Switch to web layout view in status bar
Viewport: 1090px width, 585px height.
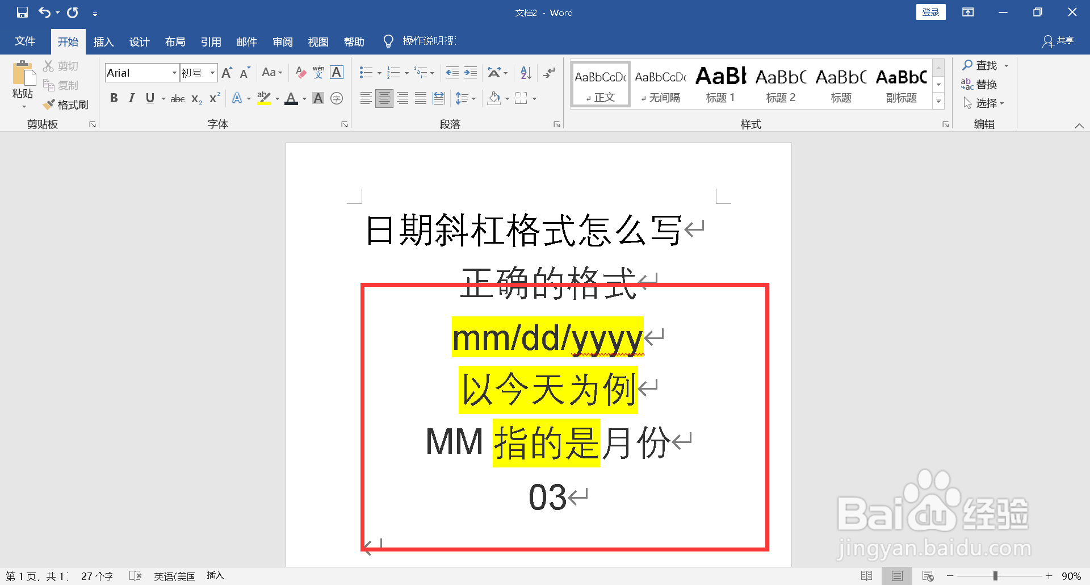[x=928, y=576]
